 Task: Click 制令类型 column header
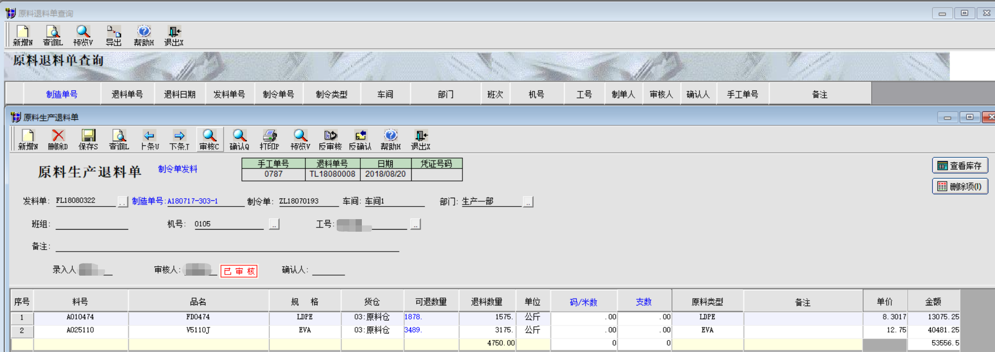pyautogui.click(x=331, y=94)
